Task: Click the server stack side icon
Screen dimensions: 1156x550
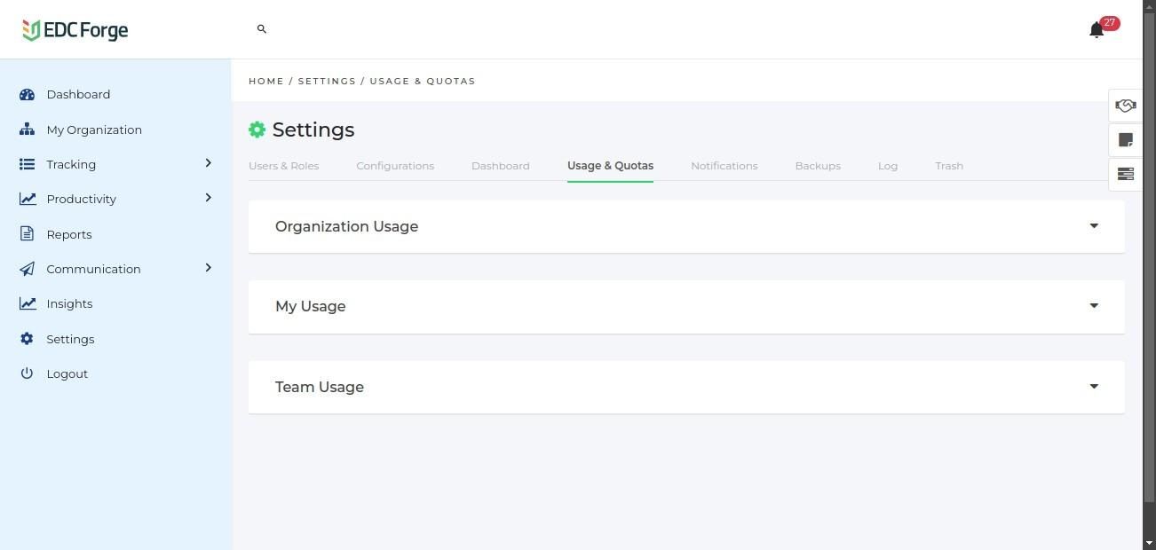Action: (1125, 174)
